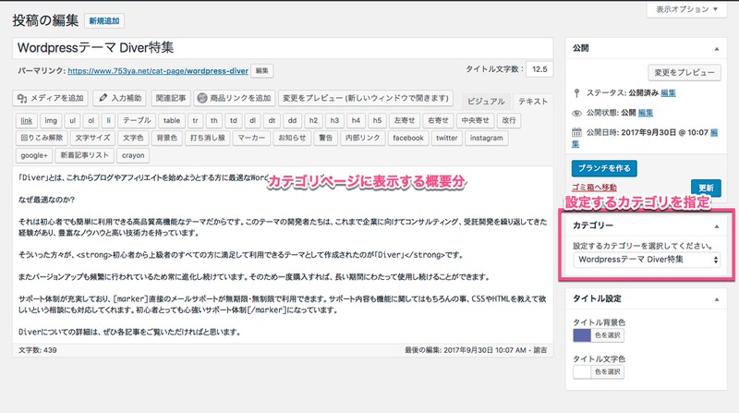The height and width of the screenshot is (413, 739).
Task: Click the post title input field
Action: pos(283,48)
